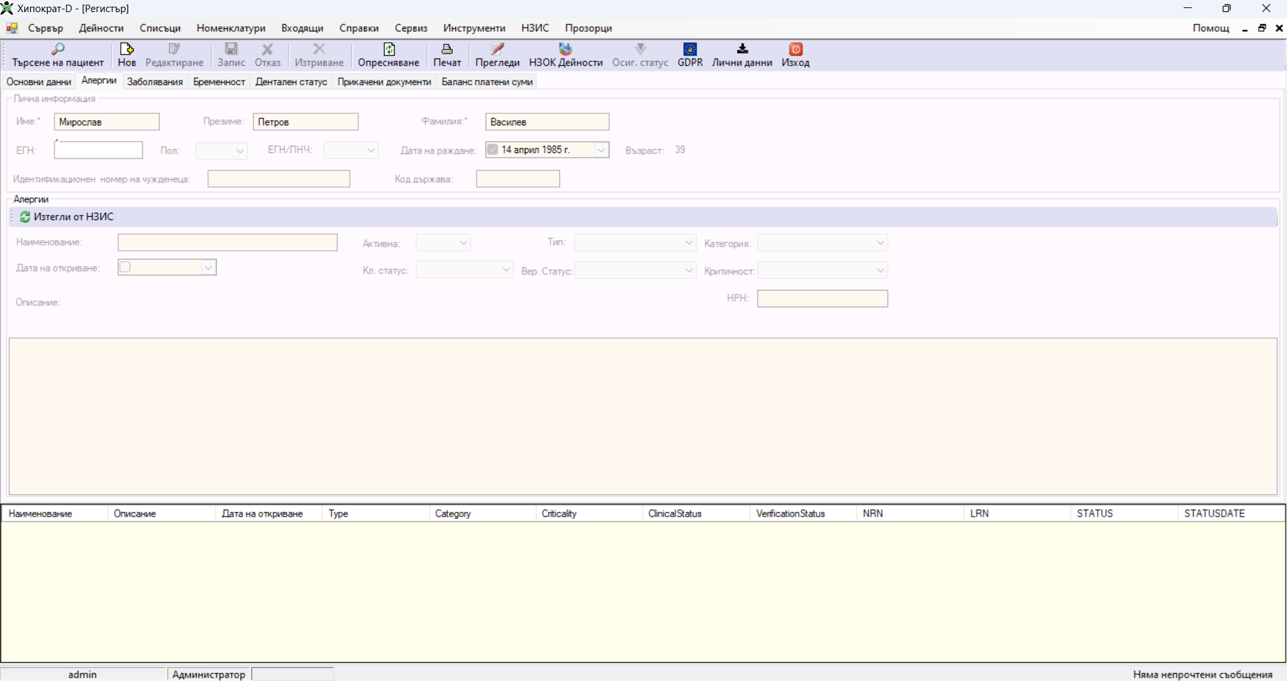The height and width of the screenshot is (681, 1287).
Task: Expand the Дата на откриване date dropdown arrow
Action: pyautogui.click(x=209, y=267)
